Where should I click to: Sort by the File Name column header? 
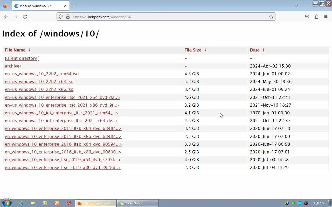[15, 50]
